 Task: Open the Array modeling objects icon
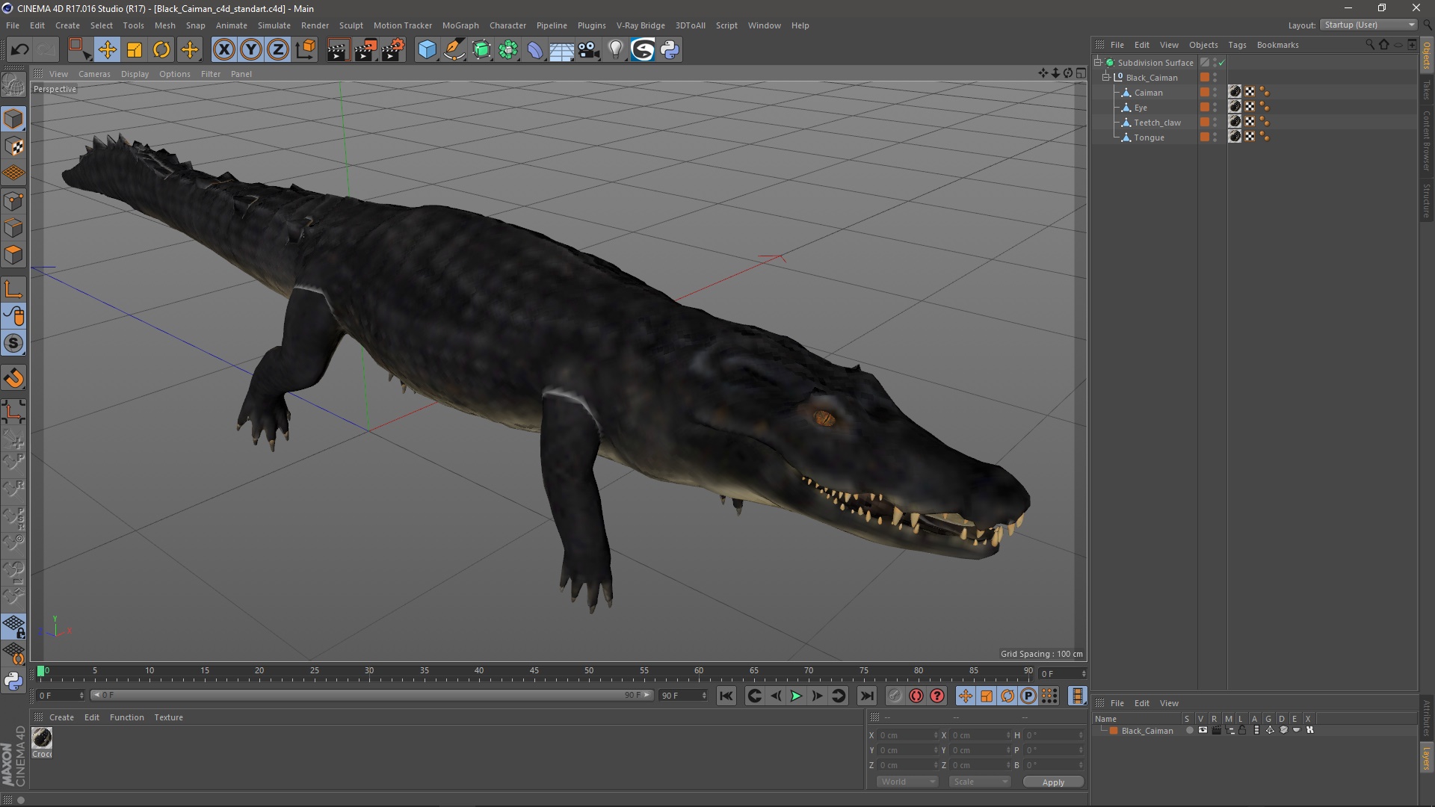click(508, 50)
